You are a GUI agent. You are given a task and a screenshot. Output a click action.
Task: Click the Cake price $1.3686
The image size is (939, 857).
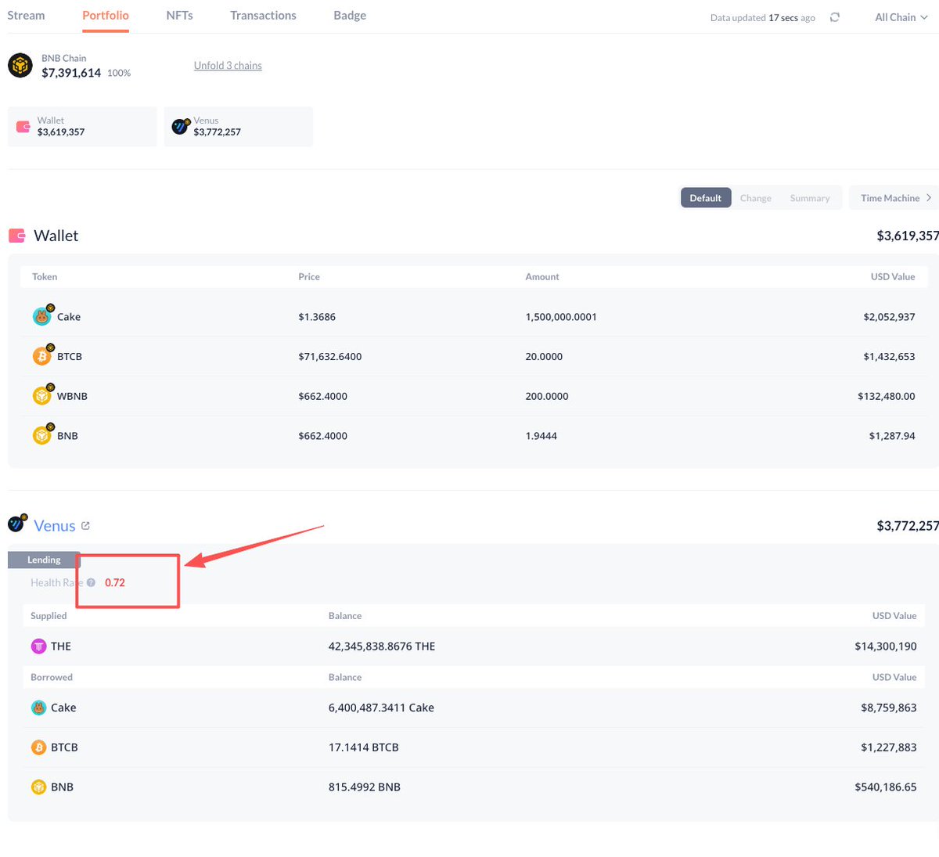(317, 317)
